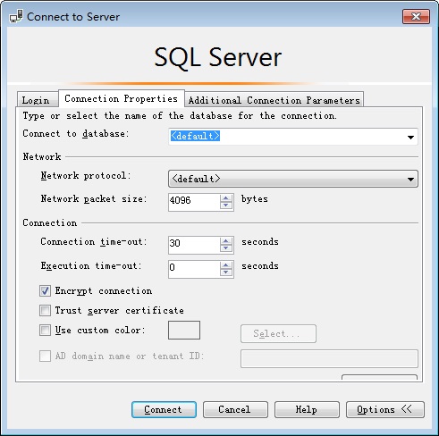Increase execution time-out with up arrow

(226, 265)
